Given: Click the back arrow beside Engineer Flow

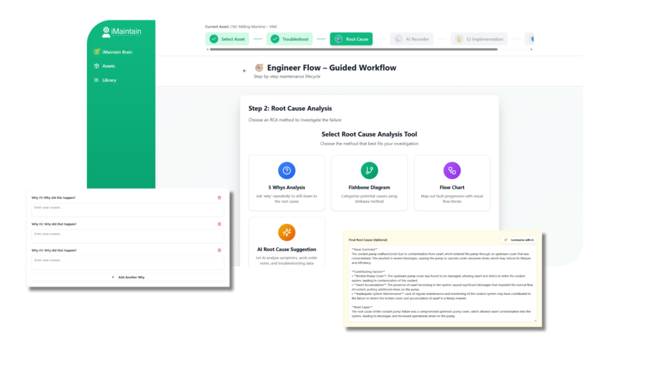Looking at the screenshot, I should point(245,70).
